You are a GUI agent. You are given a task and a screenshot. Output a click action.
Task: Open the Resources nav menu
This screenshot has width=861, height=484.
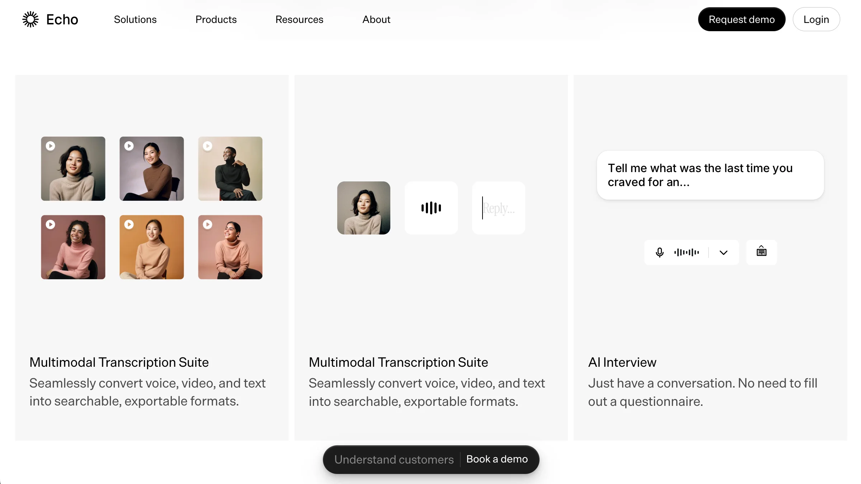click(299, 19)
